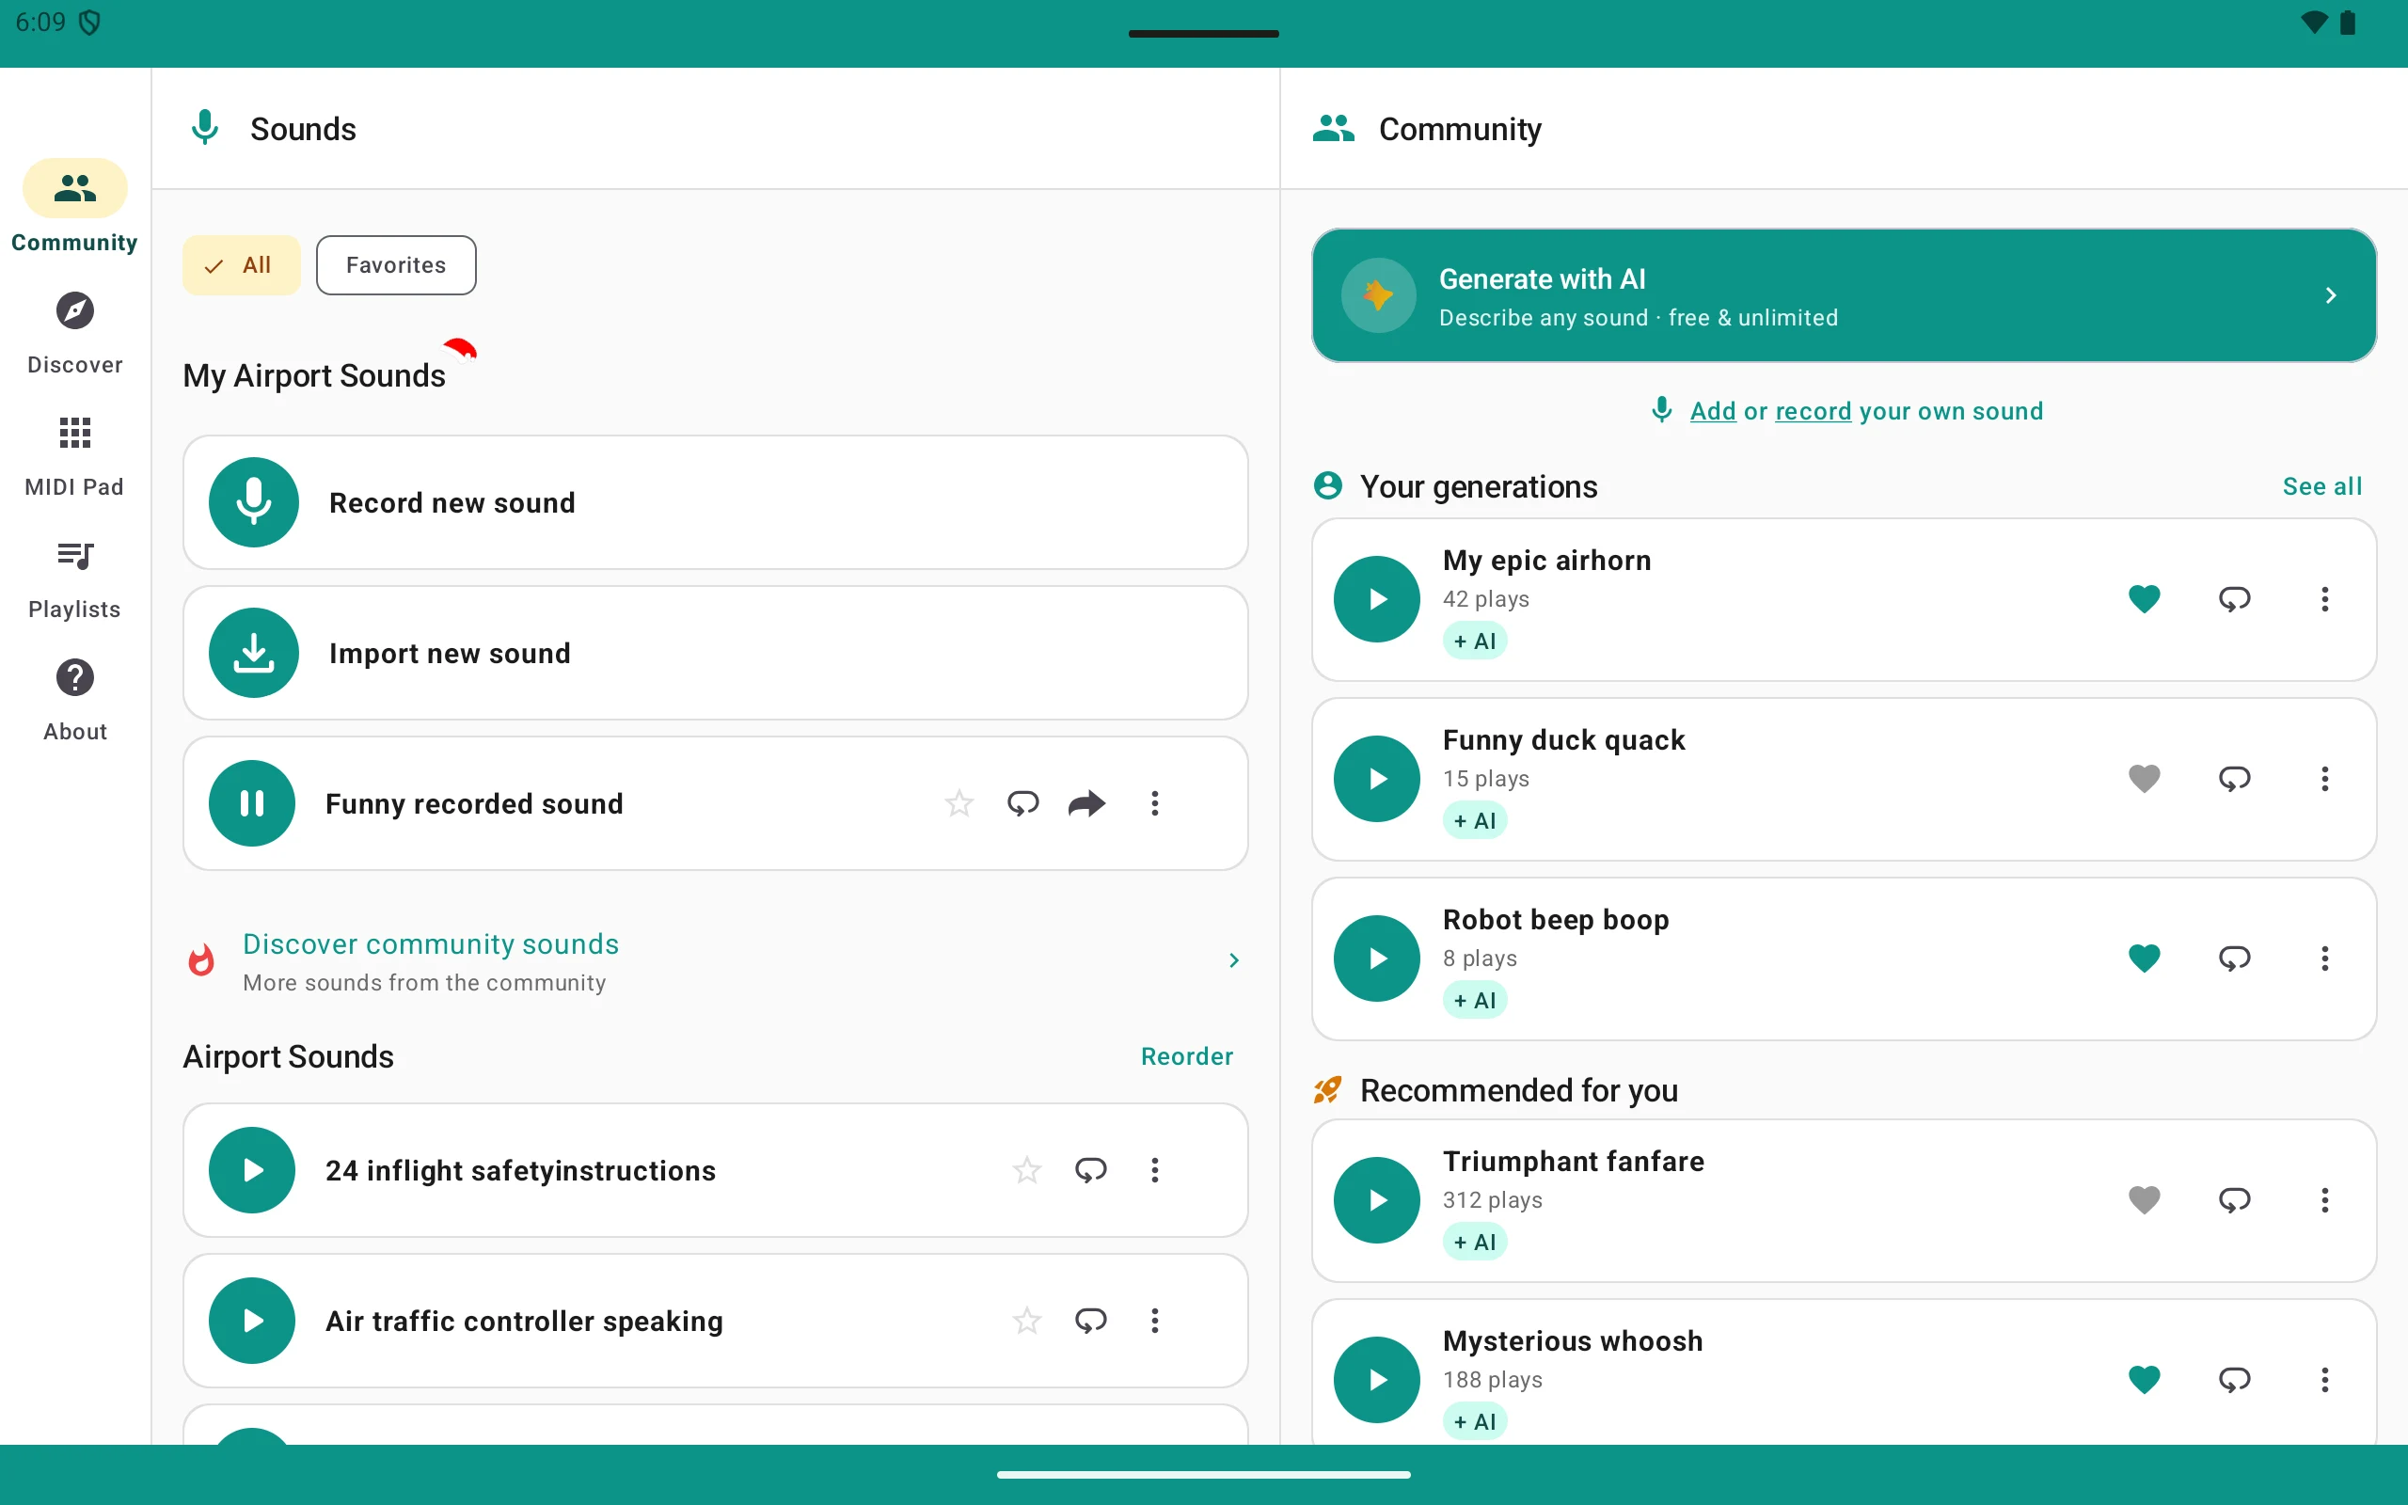
Task: Open options for Robot beep boop
Action: pyautogui.click(x=2324, y=958)
